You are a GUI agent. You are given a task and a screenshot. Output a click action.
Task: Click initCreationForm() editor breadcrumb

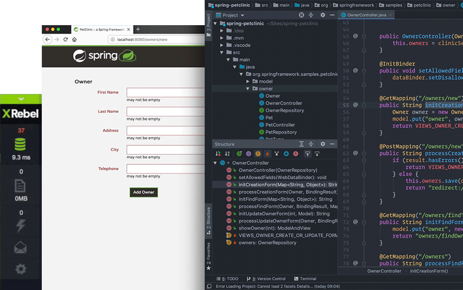click(x=429, y=271)
